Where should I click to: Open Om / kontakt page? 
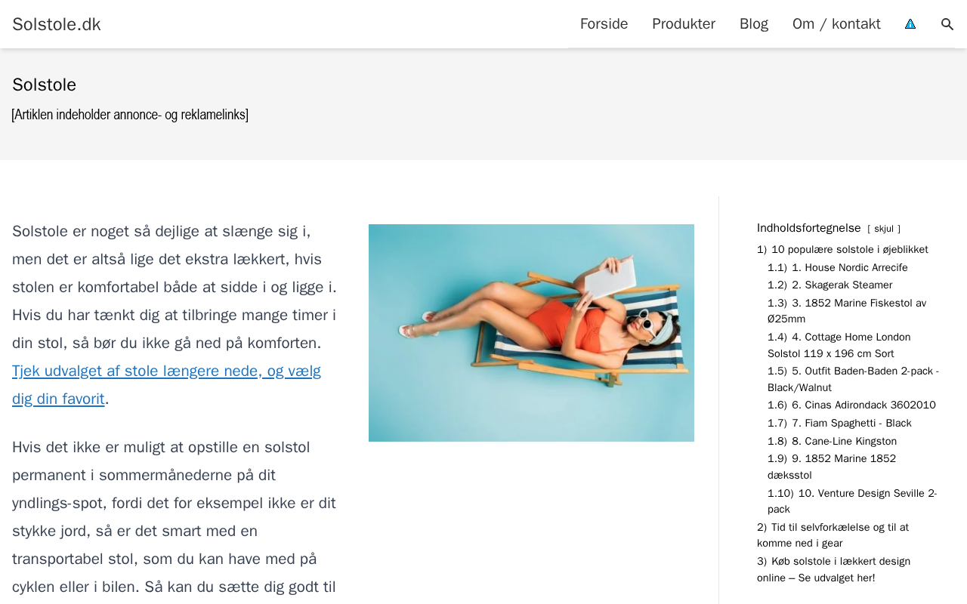point(836,24)
